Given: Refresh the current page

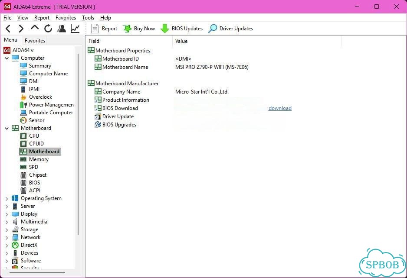Looking at the screenshot, I should 48,29.
